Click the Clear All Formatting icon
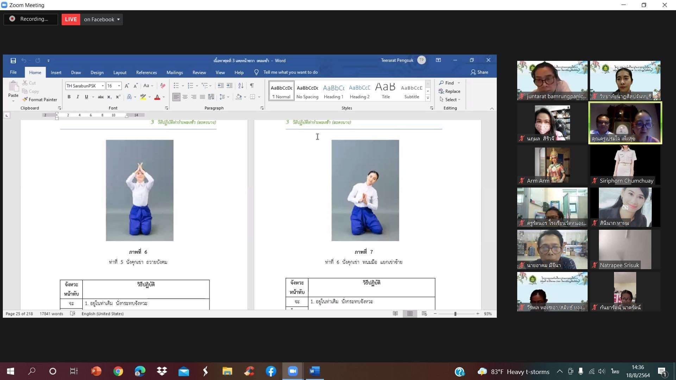Image resolution: width=676 pixels, height=380 pixels. click(163, 85)
